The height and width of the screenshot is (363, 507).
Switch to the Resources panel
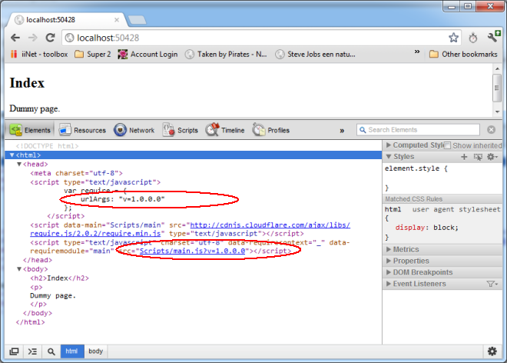point(82,130)
